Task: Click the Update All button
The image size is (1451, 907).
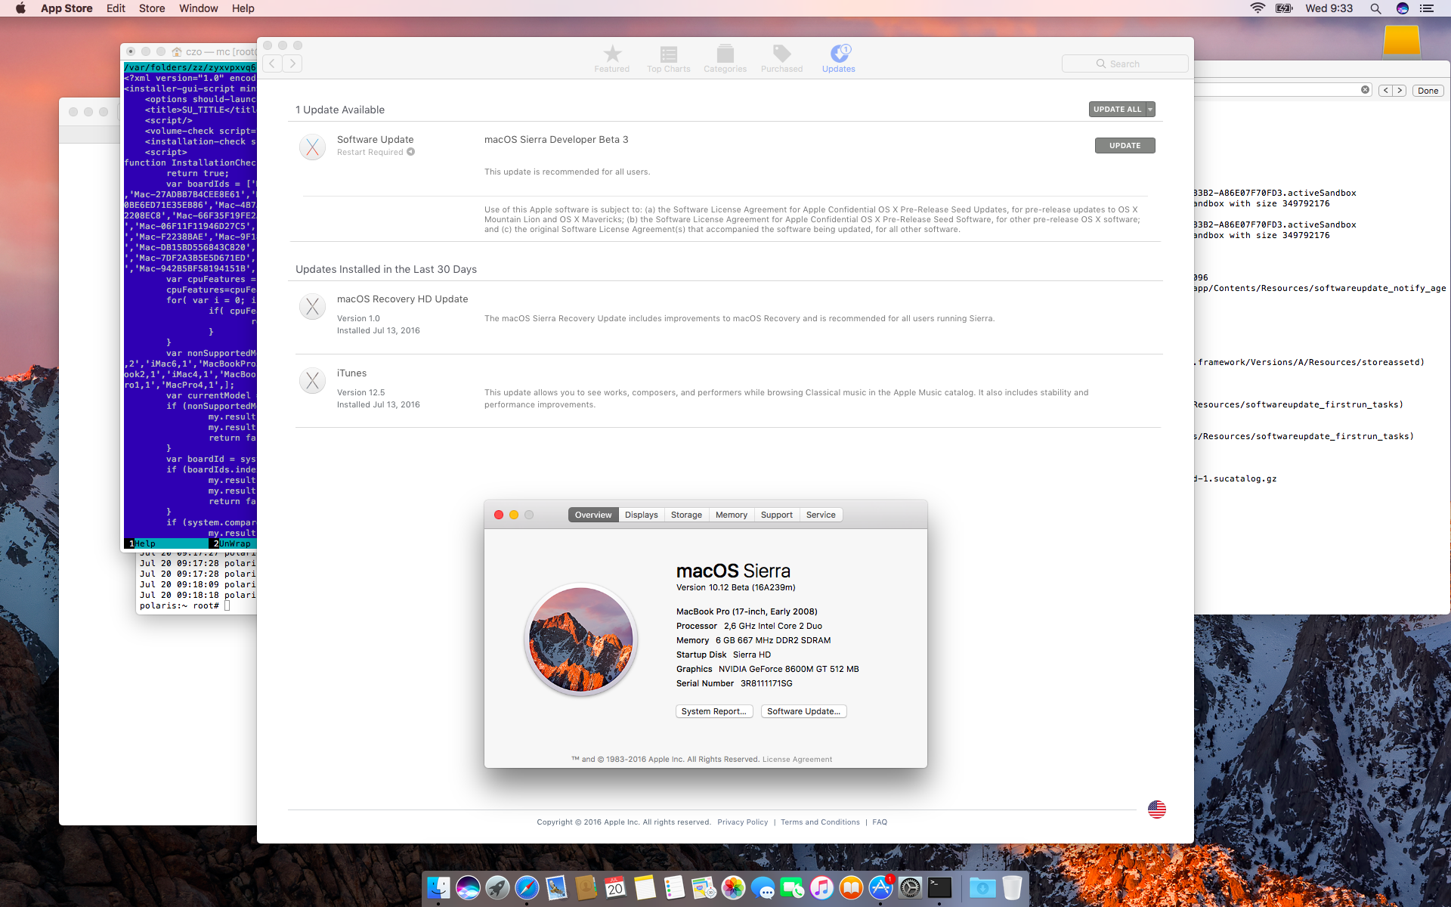Action: (x=1118, y=110)
